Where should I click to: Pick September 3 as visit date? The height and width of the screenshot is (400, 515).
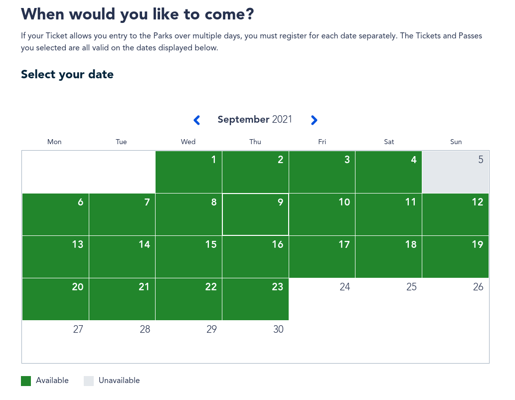[322, 172]
